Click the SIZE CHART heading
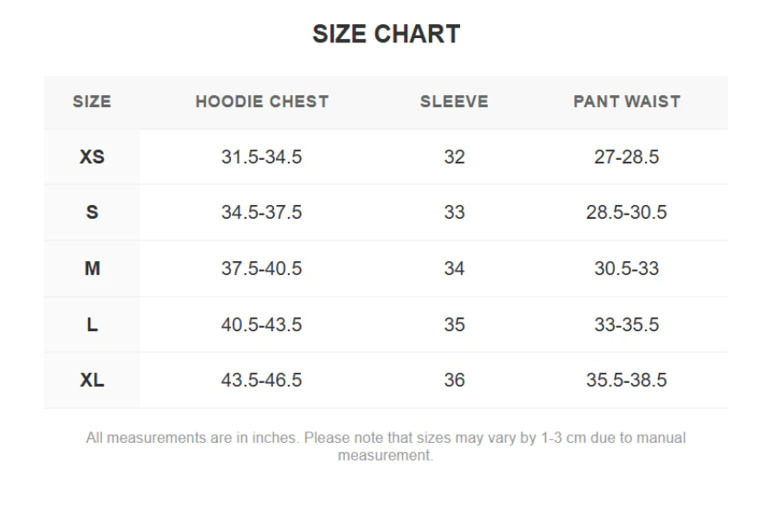 [386, 35]
